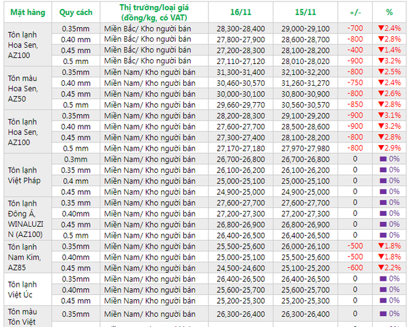Select the price "28,010-28,020"
This screenshot has height=327, width=409.
305,61
